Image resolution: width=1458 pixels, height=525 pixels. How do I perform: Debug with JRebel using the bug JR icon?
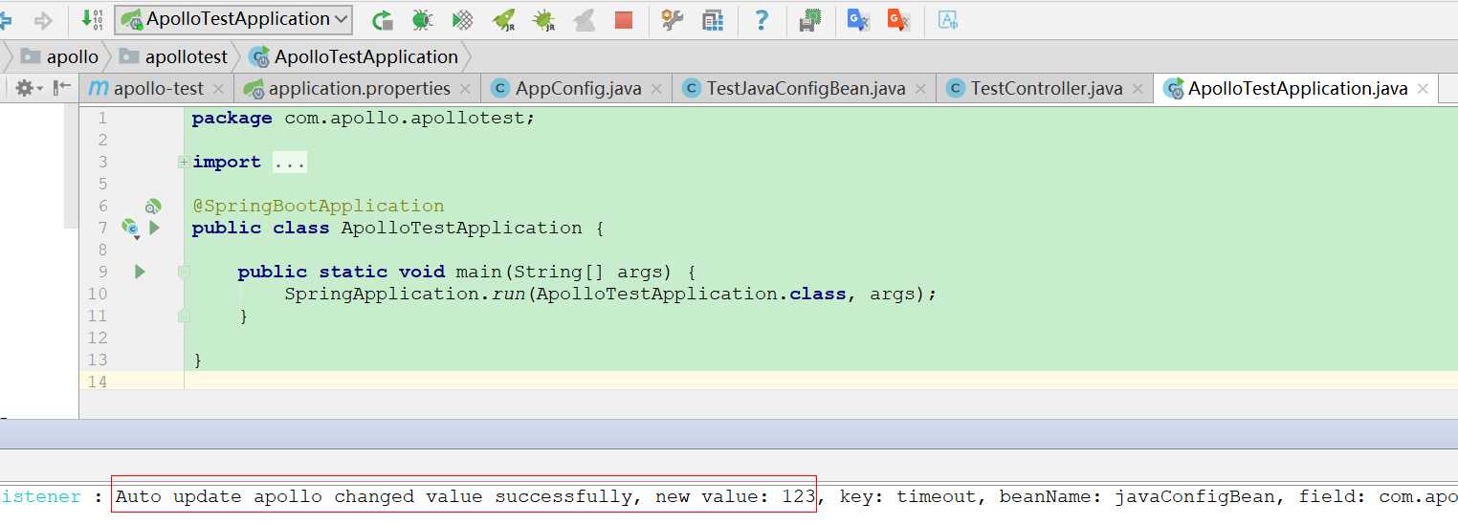coord(543,19)
